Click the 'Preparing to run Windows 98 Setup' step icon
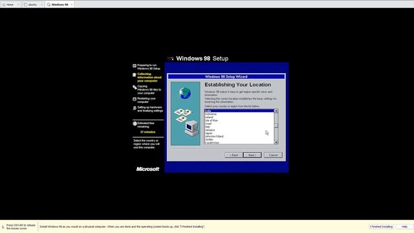 click(x=135, y=65)
